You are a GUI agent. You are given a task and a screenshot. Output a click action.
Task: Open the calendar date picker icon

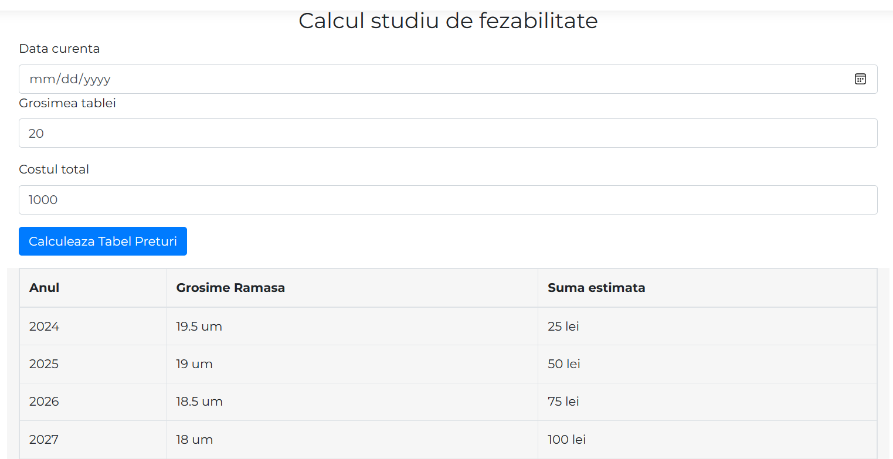860,79
